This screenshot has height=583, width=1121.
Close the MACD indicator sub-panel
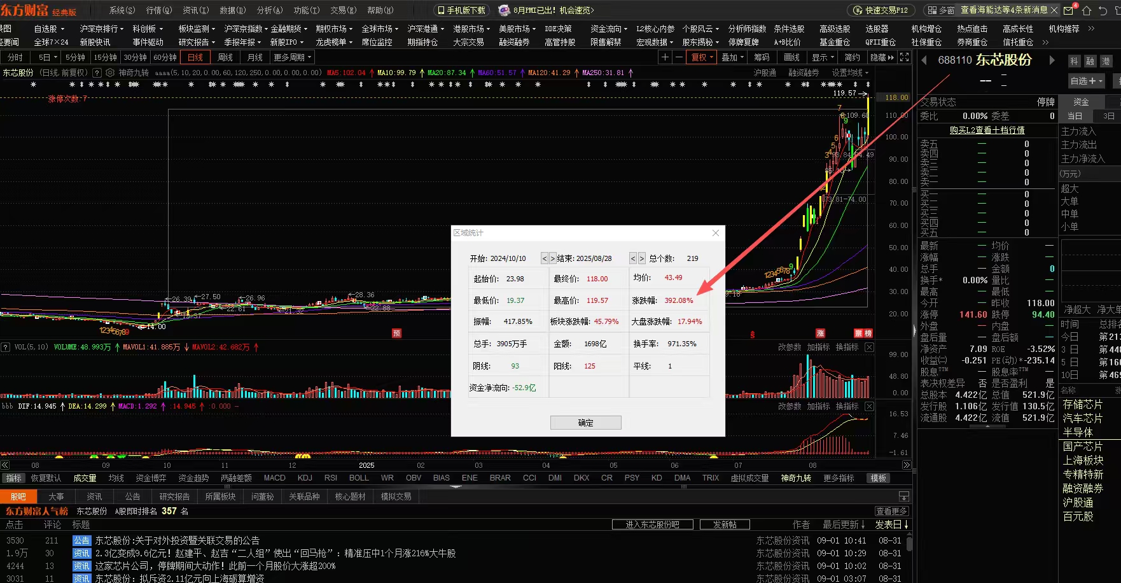click(869, 406)
